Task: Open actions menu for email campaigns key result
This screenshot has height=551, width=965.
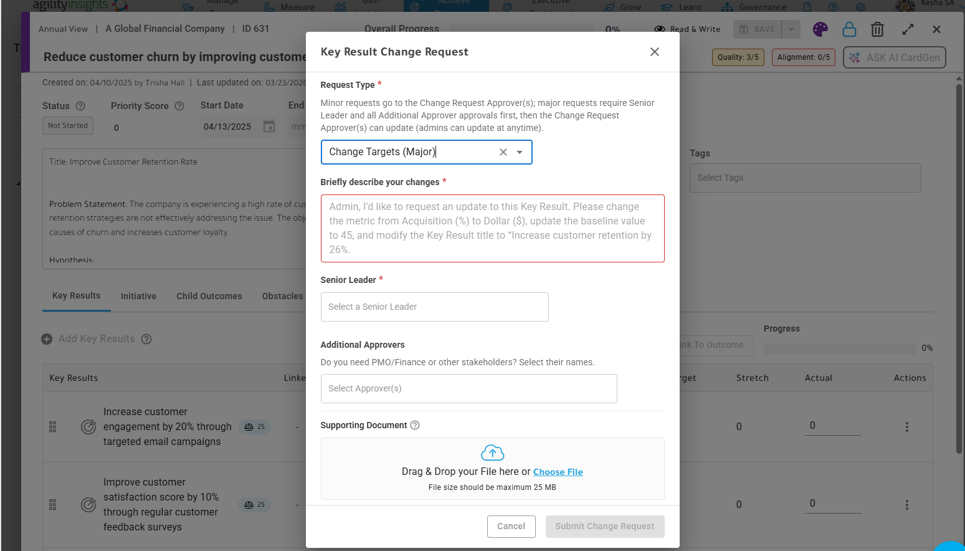Action: pos(906,427)
